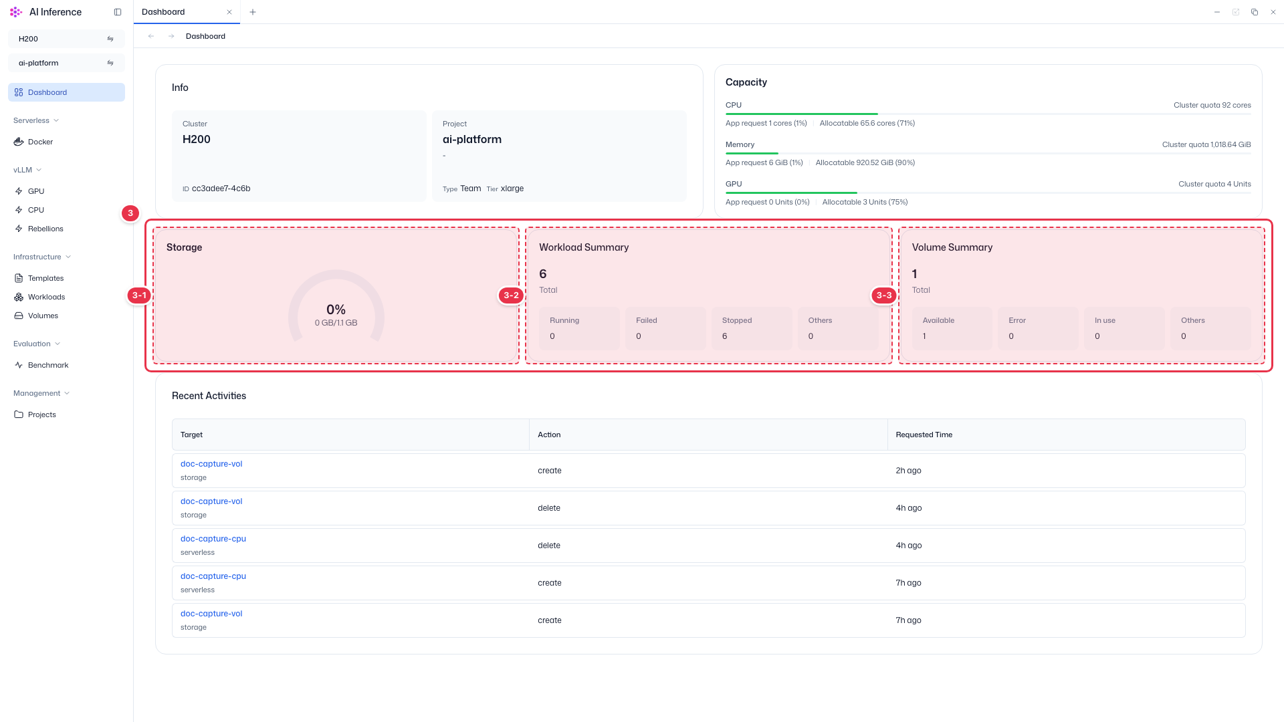
Task: Click the Projects folder icon
Action: [x=19, y=414]
